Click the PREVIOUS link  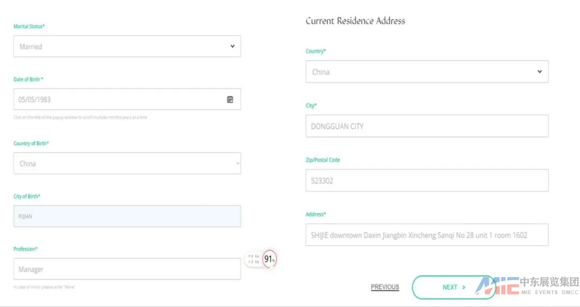click(x=385, y=287)
